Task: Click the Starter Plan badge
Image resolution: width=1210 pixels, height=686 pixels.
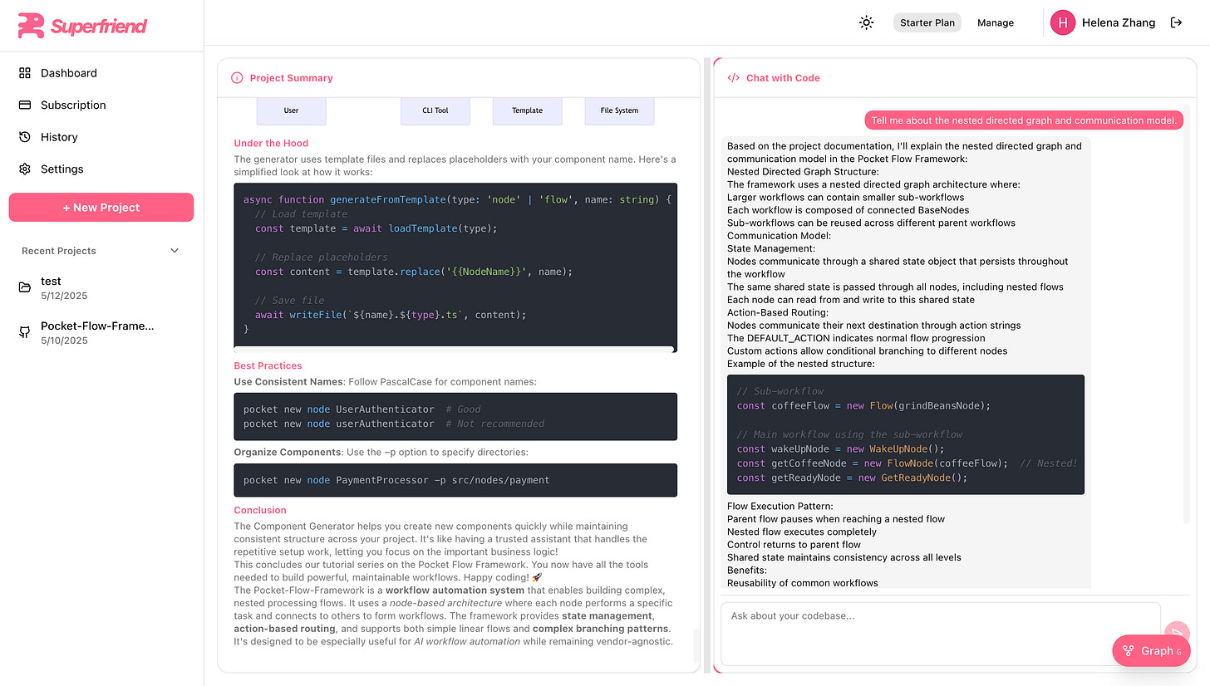Action: coord(927,22)
